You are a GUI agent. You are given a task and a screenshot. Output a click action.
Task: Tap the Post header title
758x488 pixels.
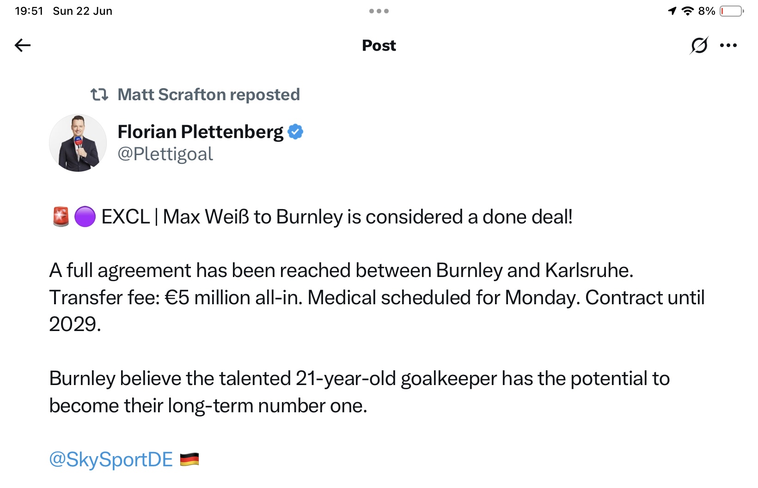pyautogui.click(x=379, y=45)
